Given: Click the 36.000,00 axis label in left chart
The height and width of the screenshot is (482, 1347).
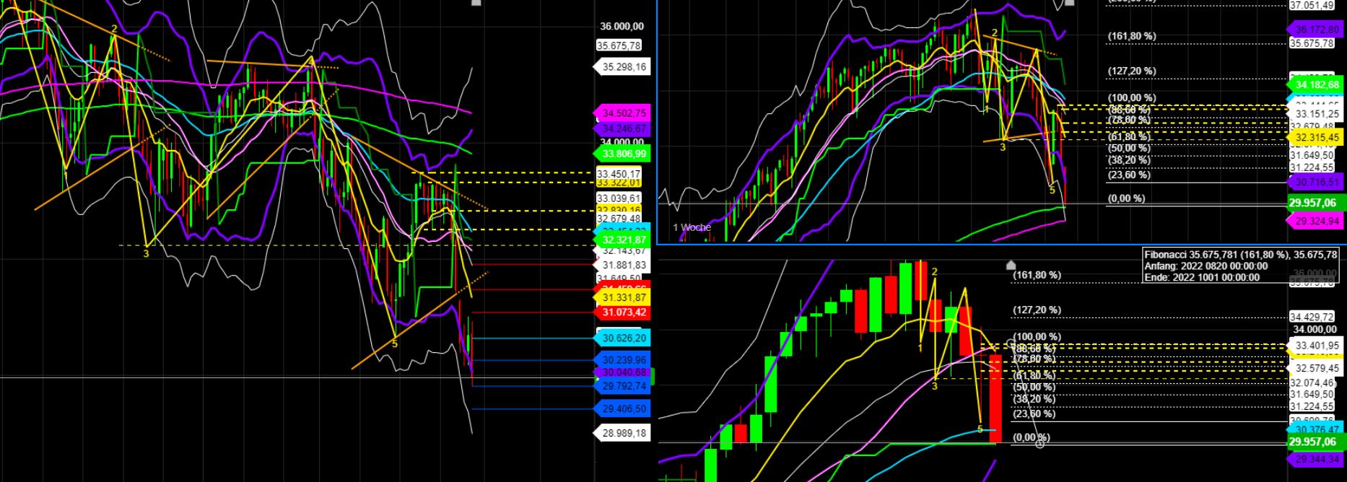Looking at the screenshot, I should point(622,27).
